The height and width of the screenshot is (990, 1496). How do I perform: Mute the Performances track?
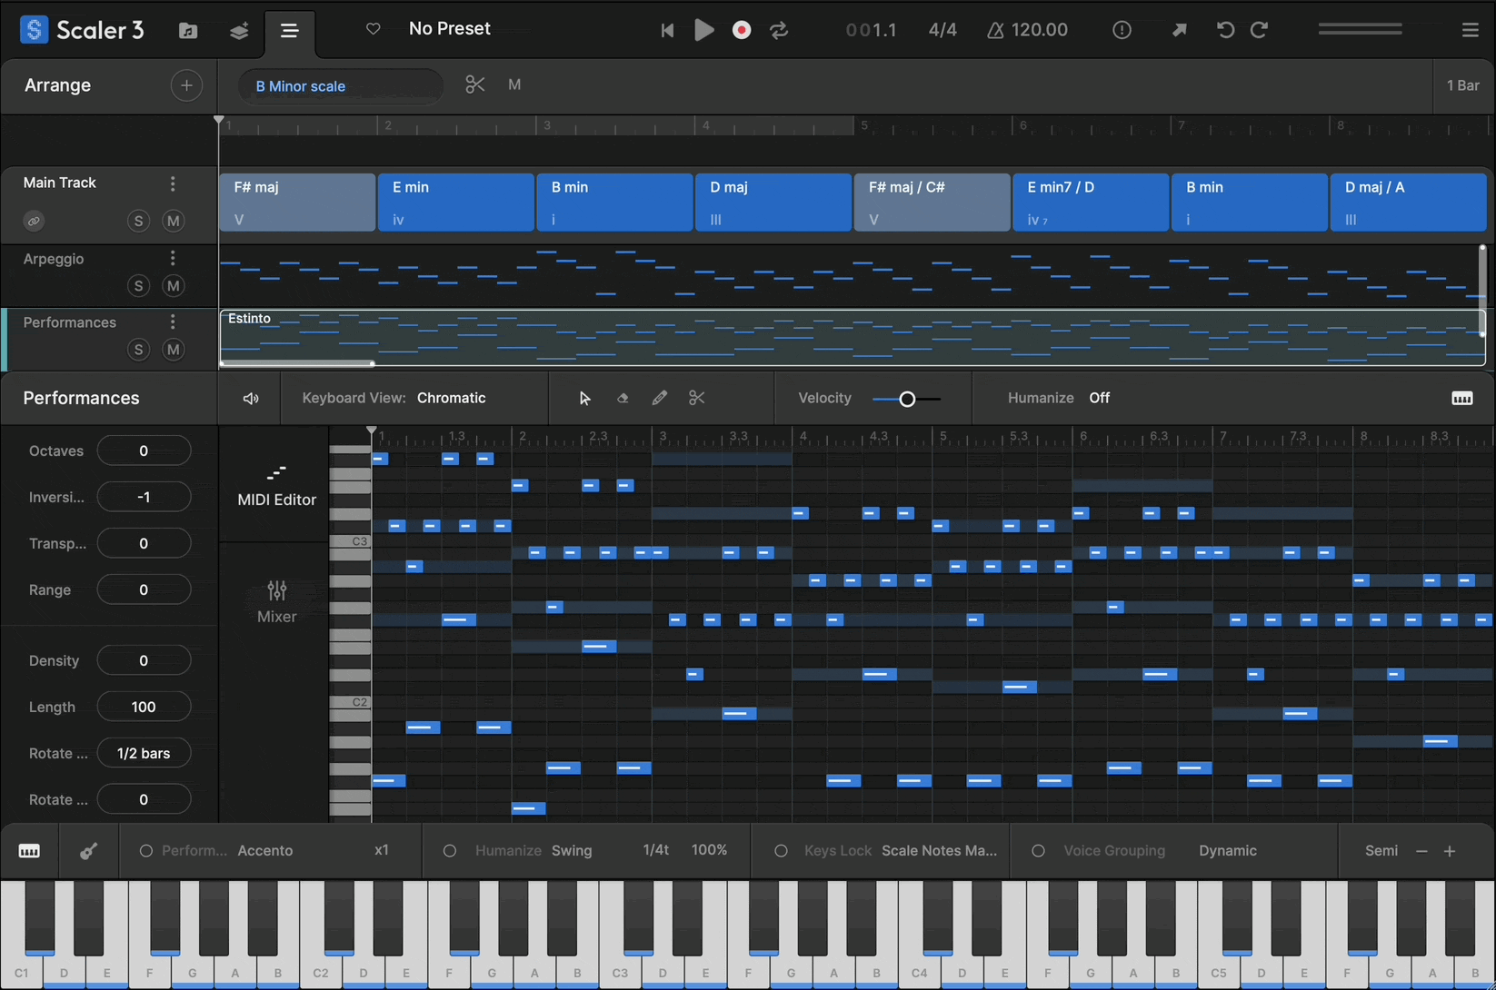pos(174,349)
